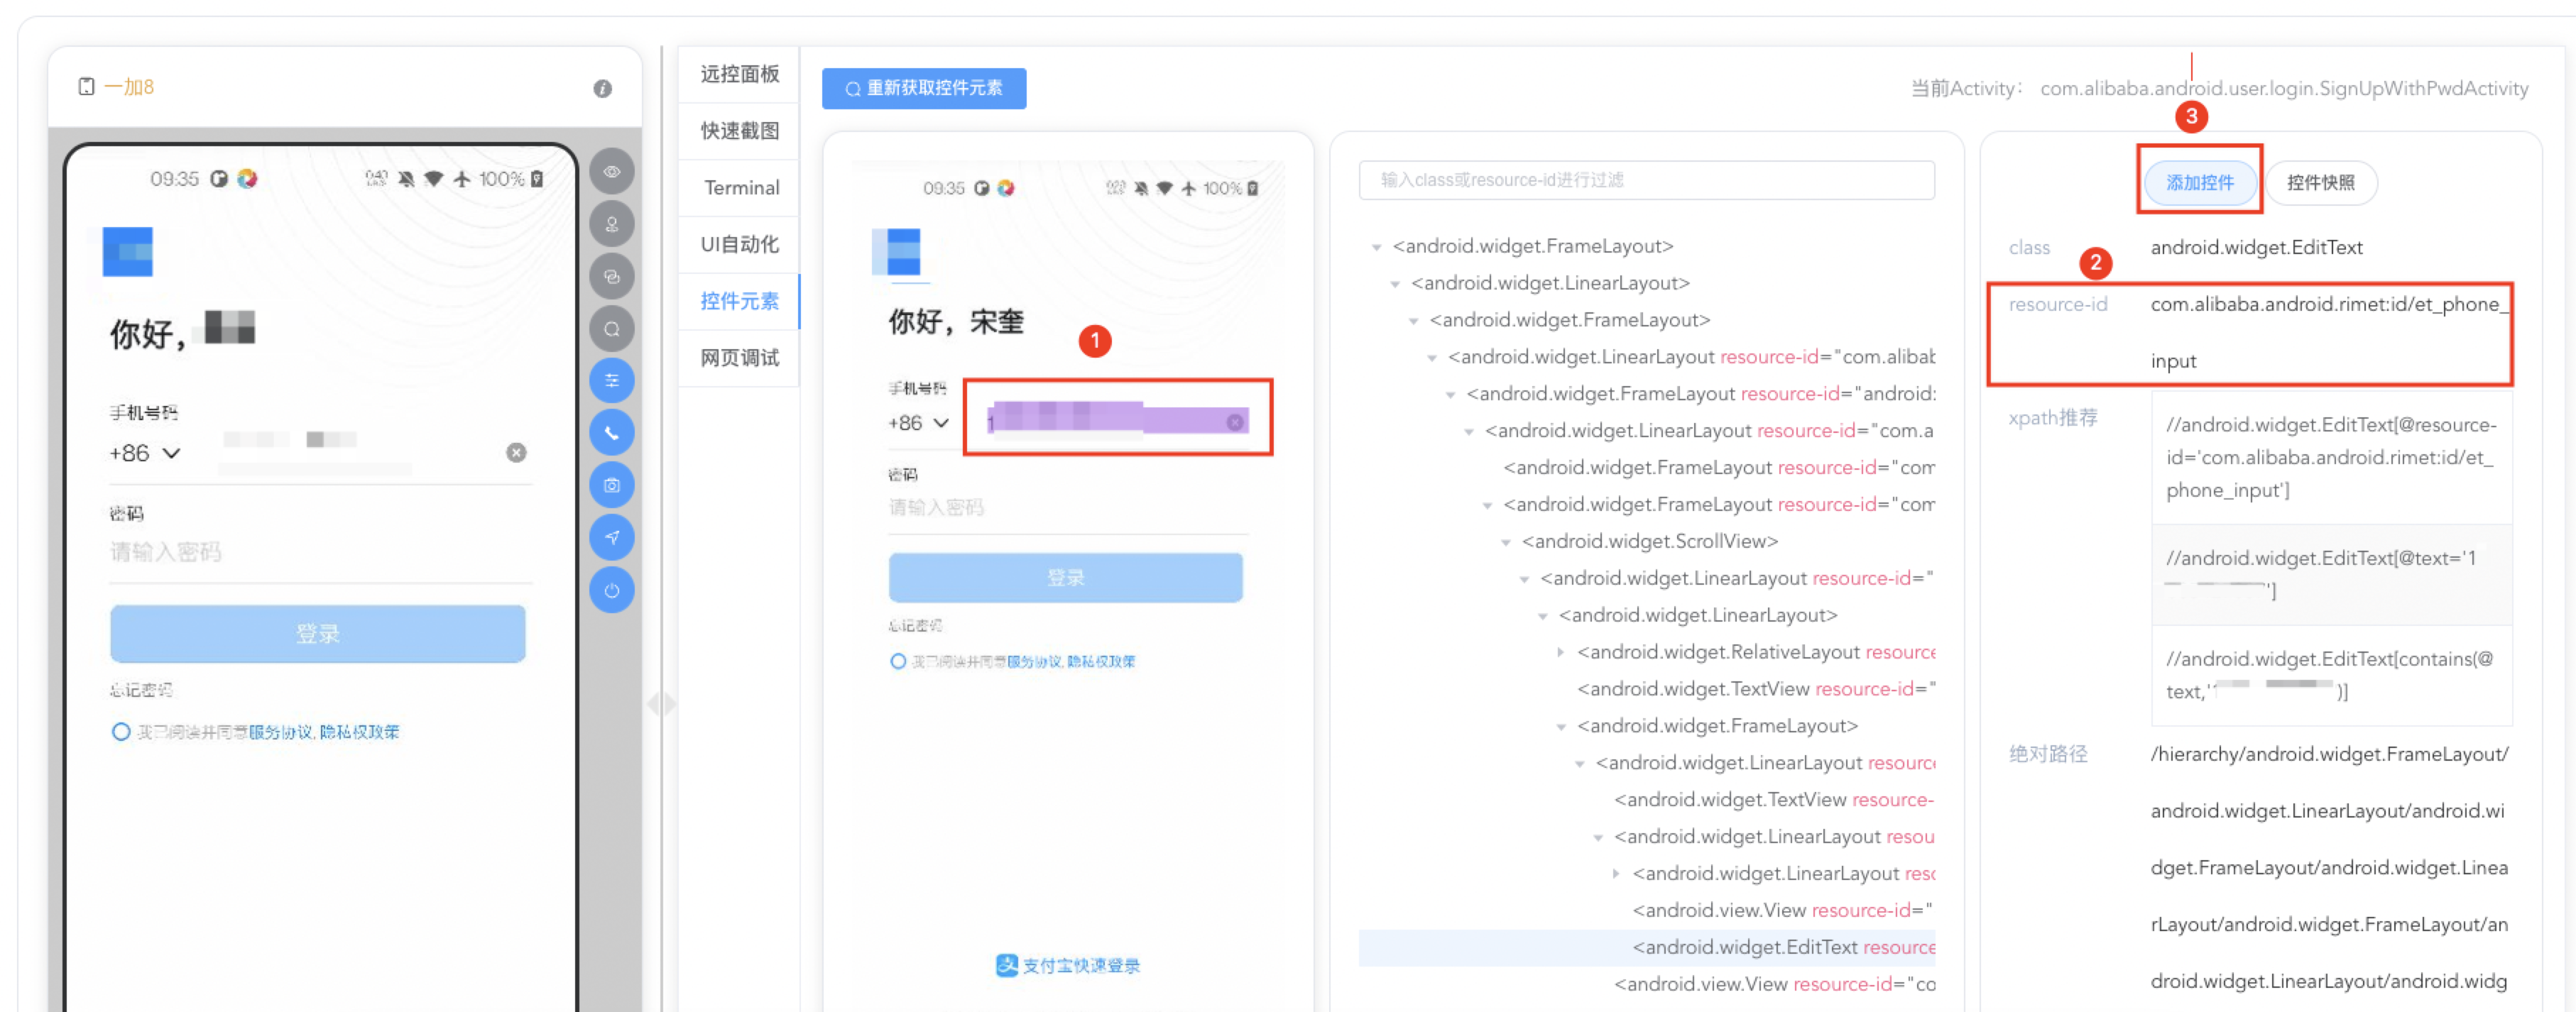
Task: Click the blue app logo in the remote phone
Action: (x=128, y=252)
